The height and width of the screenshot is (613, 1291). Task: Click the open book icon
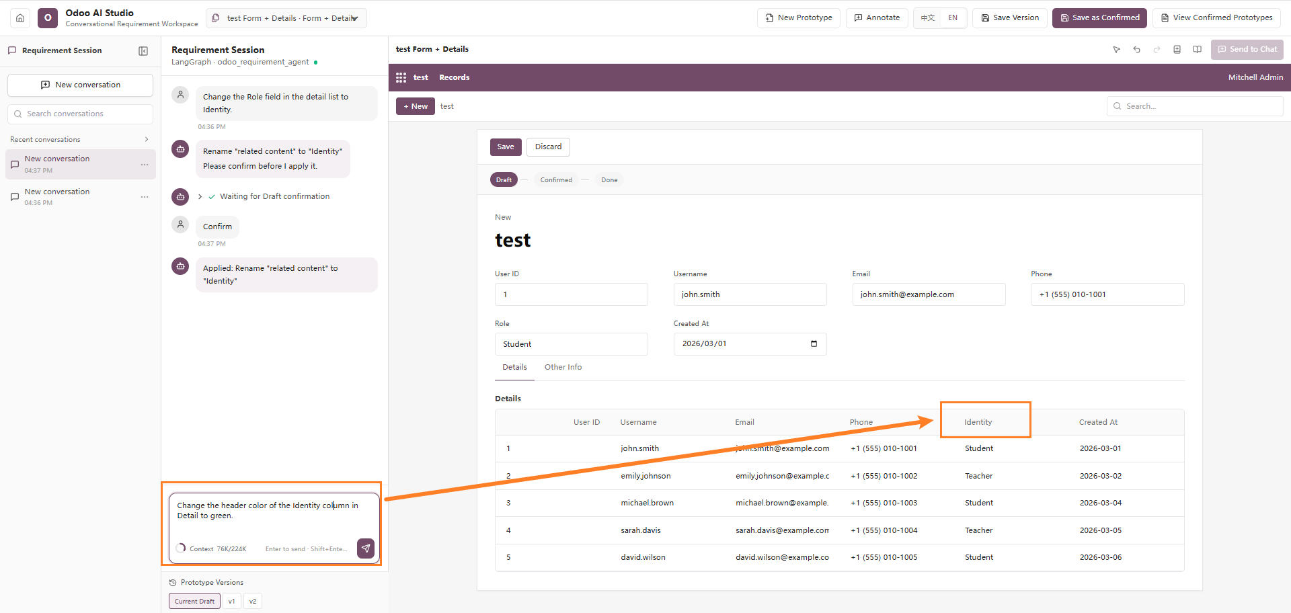pos(1198,50)
